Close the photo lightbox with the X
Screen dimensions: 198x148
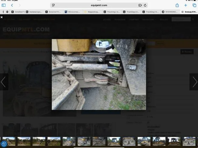click(x=2, y=17)
